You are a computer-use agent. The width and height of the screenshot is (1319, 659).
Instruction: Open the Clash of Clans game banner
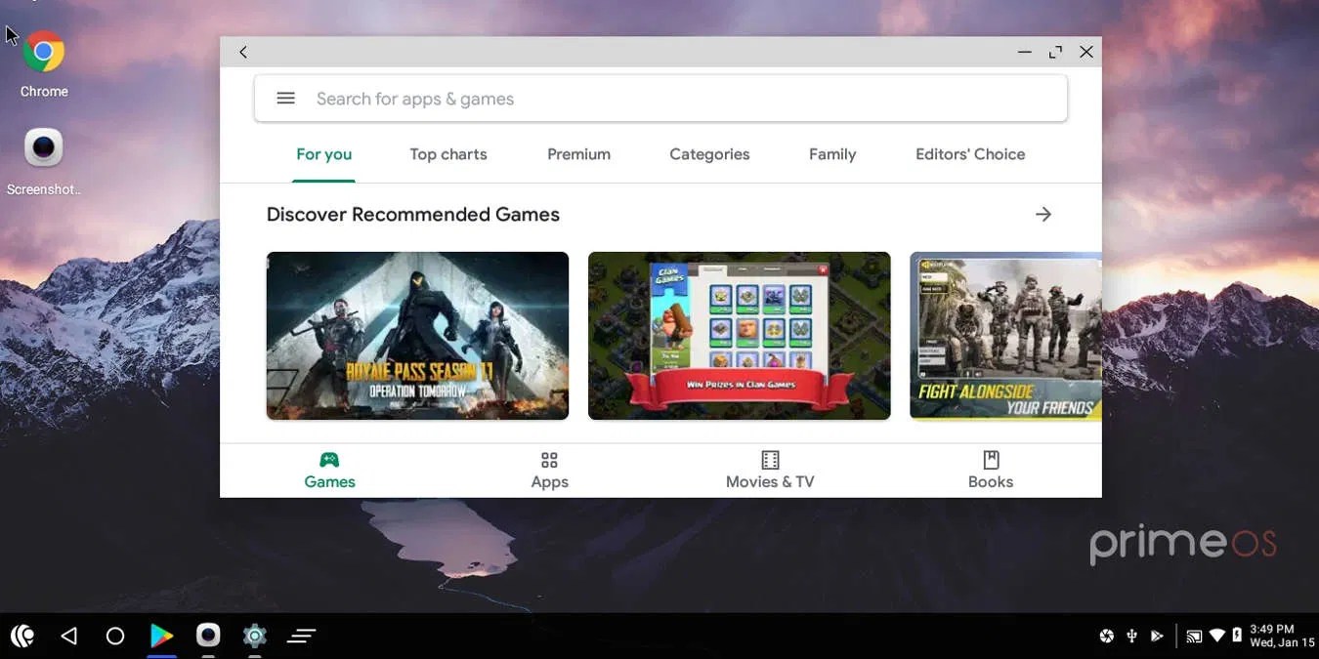tap(739, 336)
